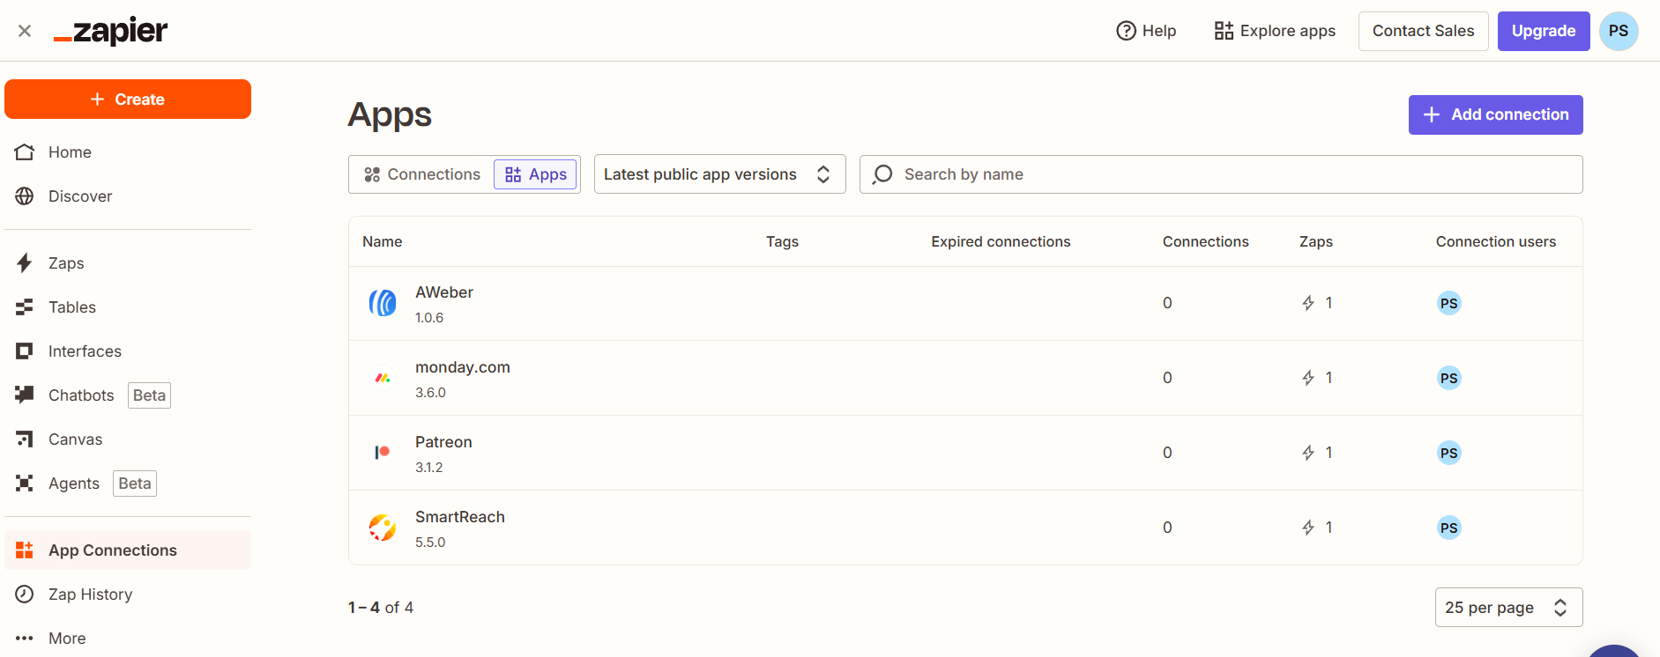Select App Connections in the sidebar
The width and height of the screenshot is (1660, 657).
pos(128,550)
